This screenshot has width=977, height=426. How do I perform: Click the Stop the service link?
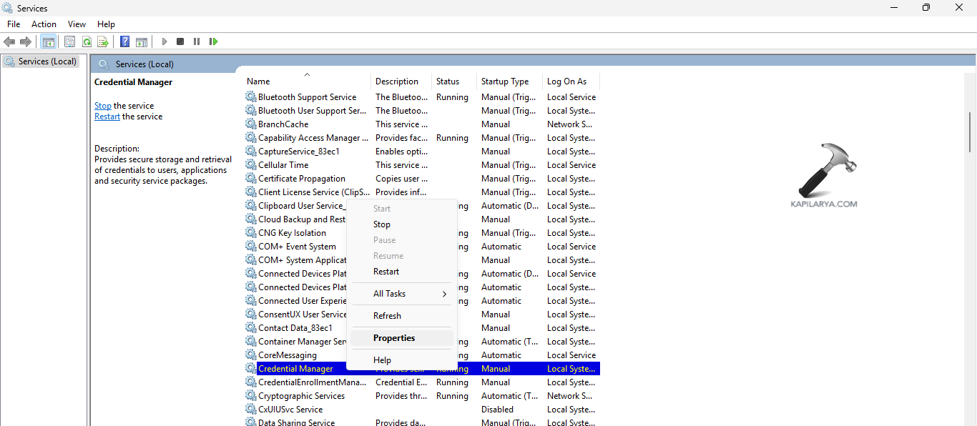pos(102,105)
